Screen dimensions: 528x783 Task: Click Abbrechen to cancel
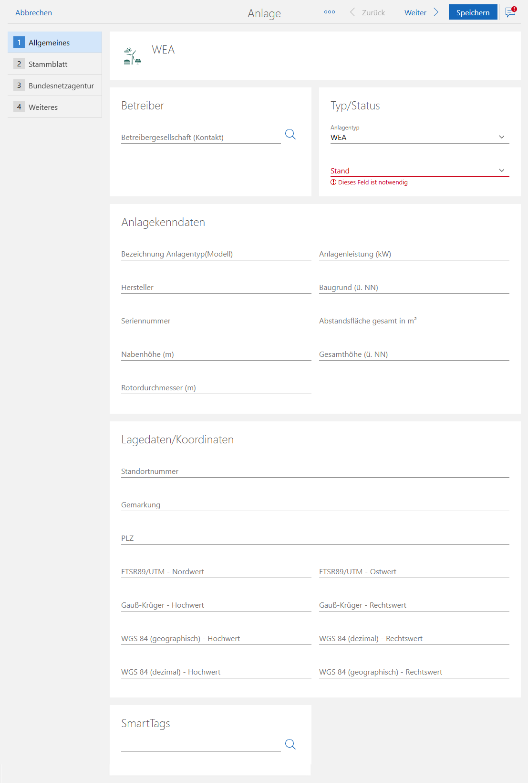pos(34,13)
